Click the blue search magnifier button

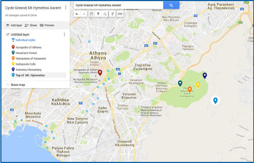coord(171,5)
